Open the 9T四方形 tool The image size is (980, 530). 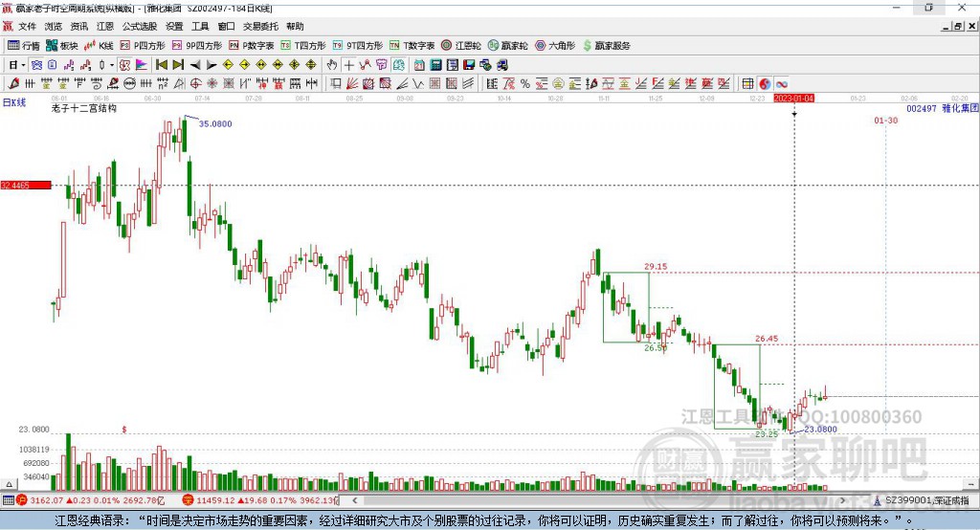(x=358, y=46)
